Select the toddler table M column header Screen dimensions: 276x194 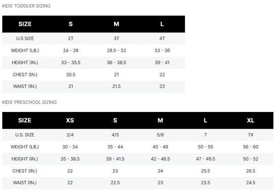click(x=116, y=24)
